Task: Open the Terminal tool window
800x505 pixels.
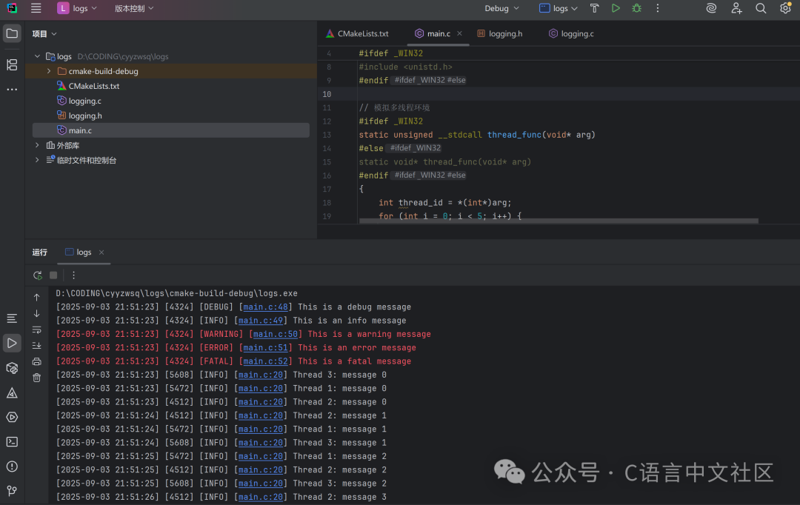Action: [12, 442]
